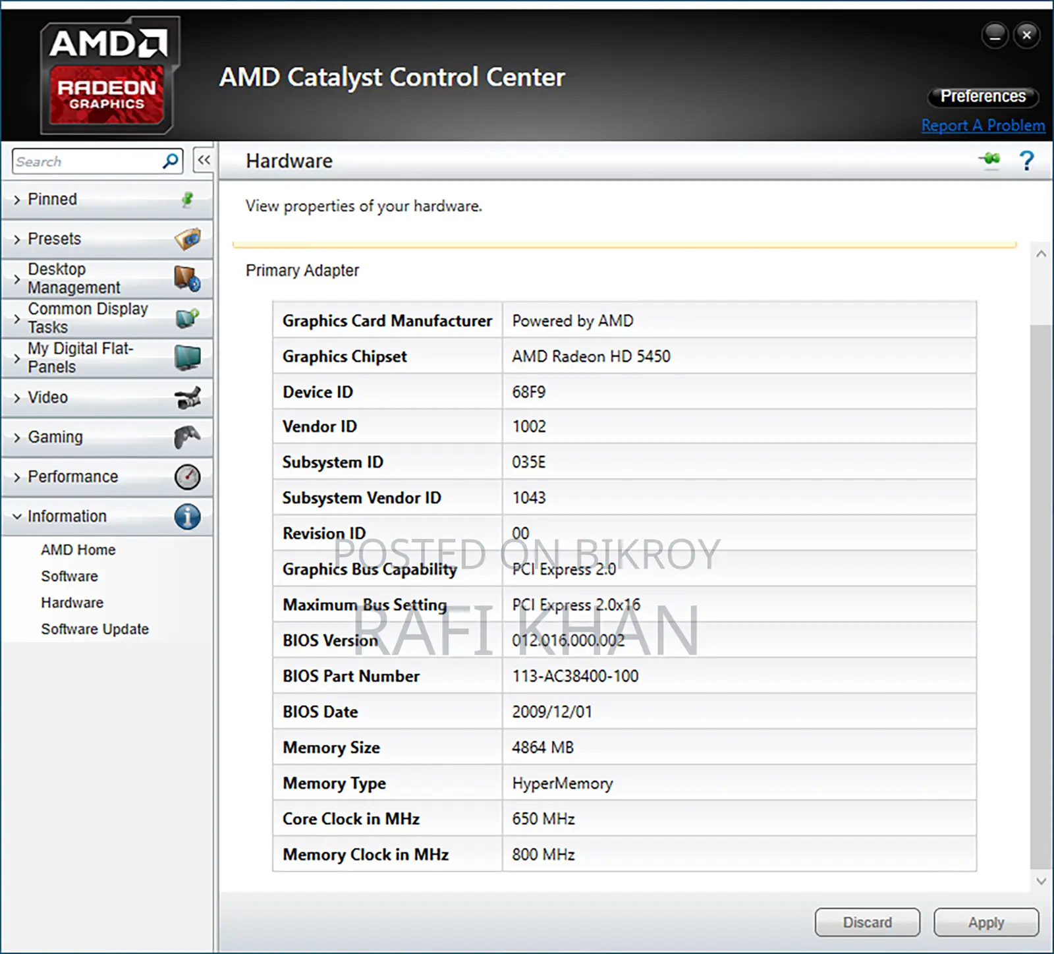This screenshot has height=954, width=1054.
Task: Select the Vendor ID value 1002
Action: 529,426
